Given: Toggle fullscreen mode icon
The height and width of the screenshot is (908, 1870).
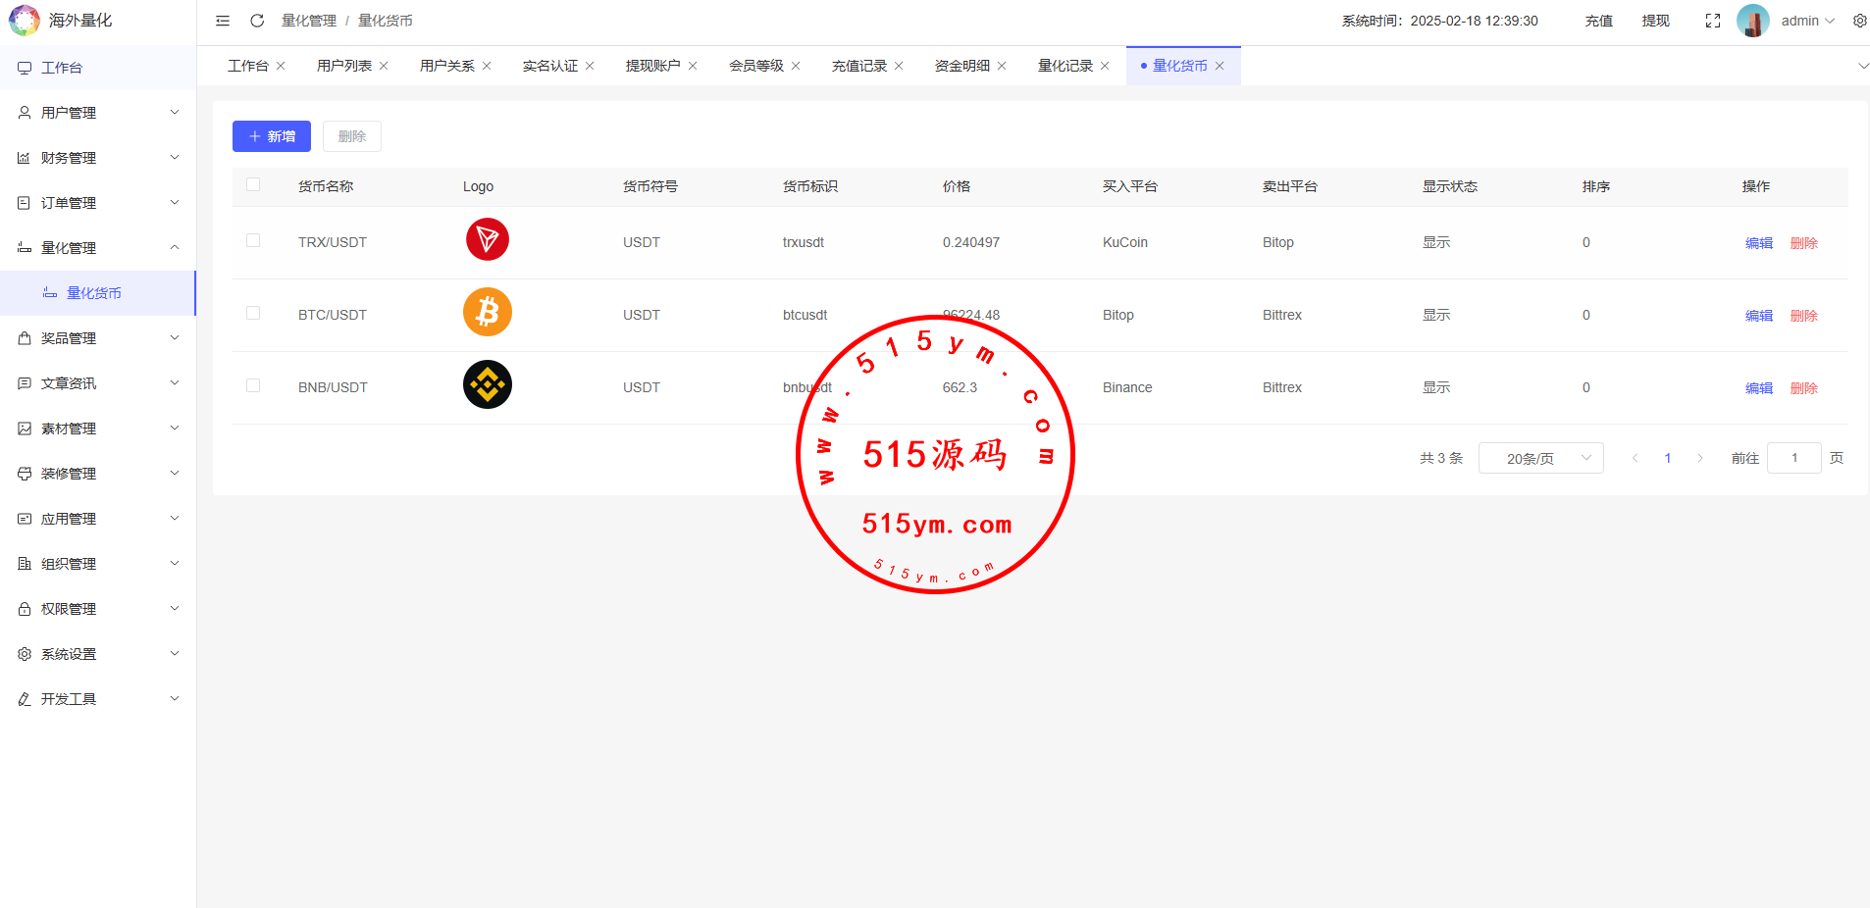Looking at the screenshot, I should point(1713,21).
